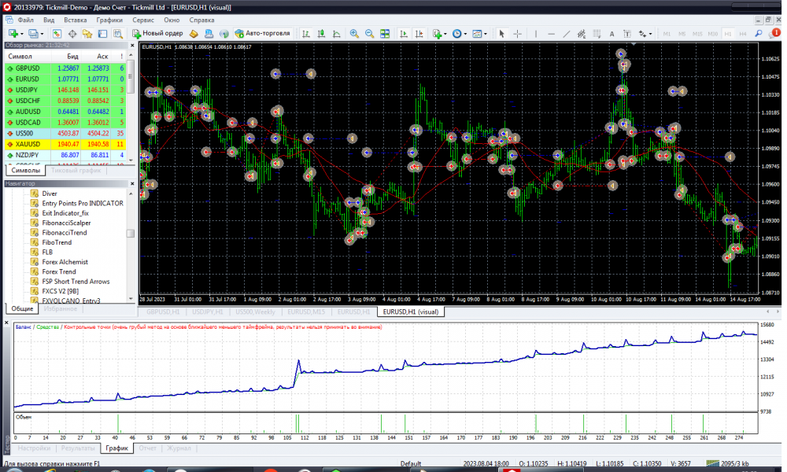Viewport: 787px width, 472px height.
Task: Select the cursor arrow tool
Action: pos(501,34)
